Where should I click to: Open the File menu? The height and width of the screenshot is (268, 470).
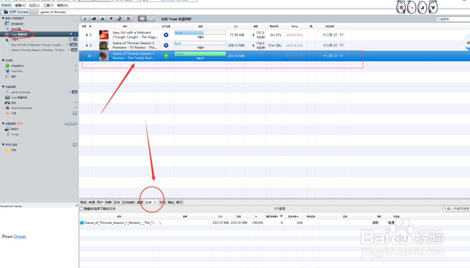6,5
